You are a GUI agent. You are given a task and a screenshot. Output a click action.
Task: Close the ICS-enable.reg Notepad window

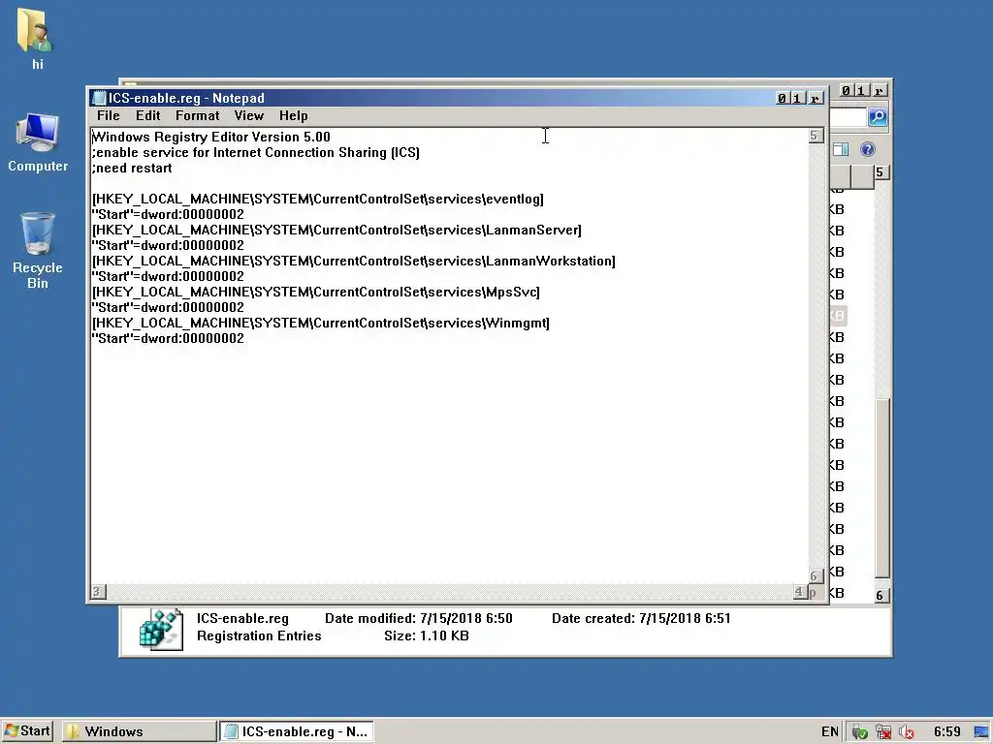pos(815,98)
